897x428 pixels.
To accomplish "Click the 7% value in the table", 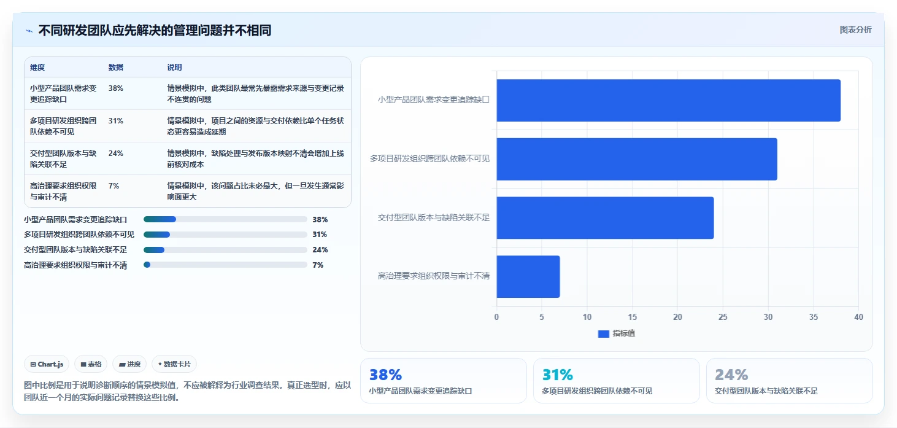I will click(114, 186).
